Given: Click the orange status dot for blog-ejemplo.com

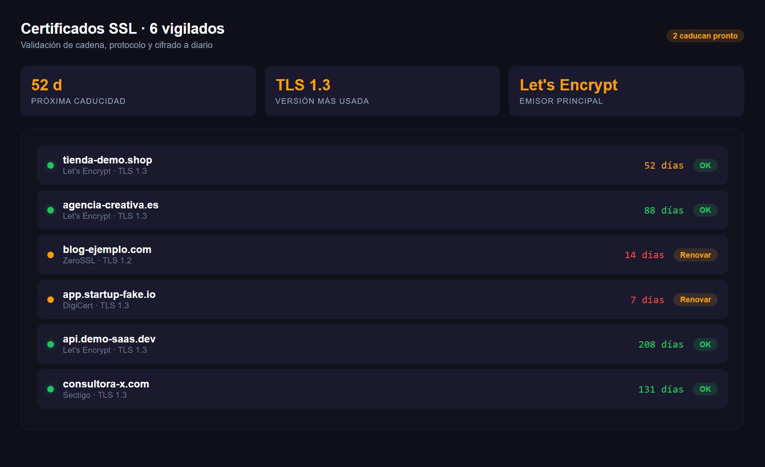Looking at the screenshot, I should click(x=51, y=255).
